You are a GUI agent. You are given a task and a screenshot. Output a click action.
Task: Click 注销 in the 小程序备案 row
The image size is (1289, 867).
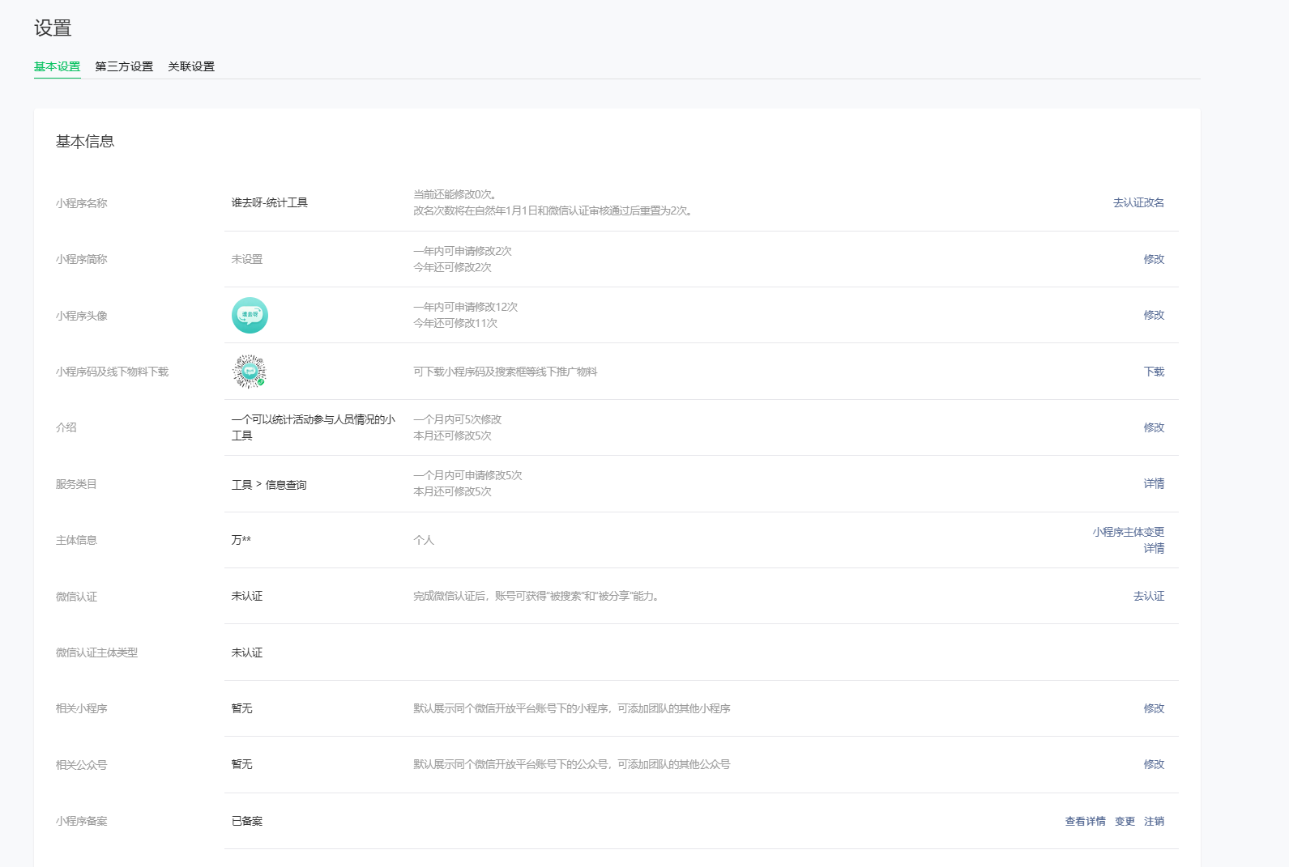[1154, 821]
